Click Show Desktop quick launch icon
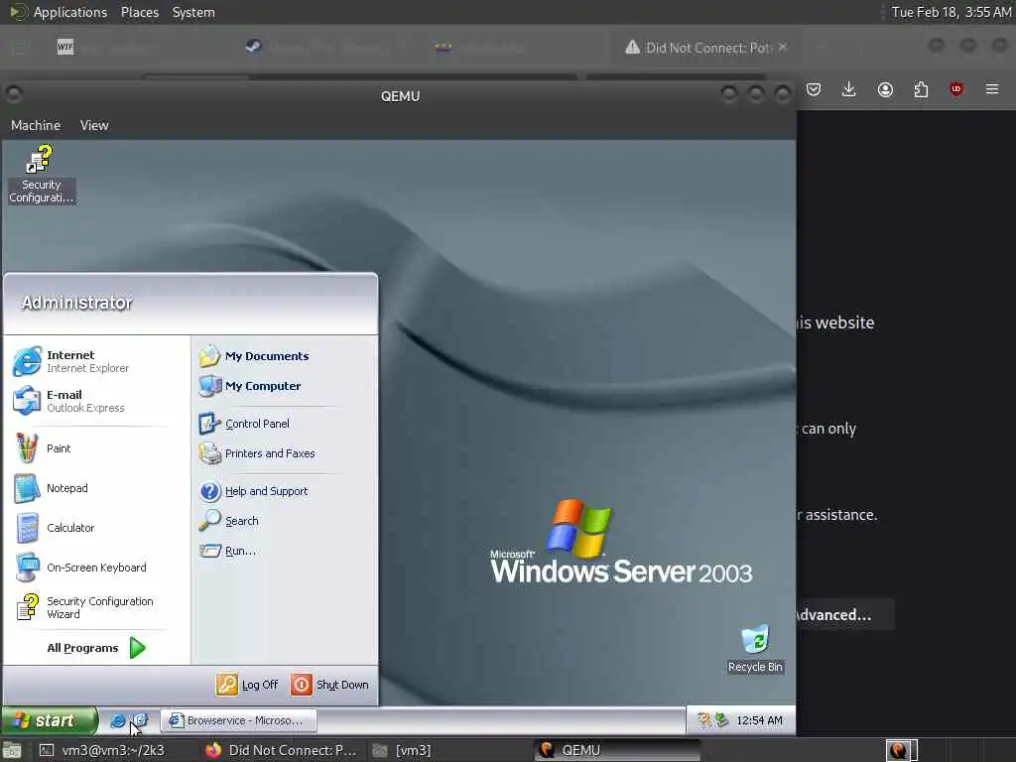 click(x=140, y=720)
